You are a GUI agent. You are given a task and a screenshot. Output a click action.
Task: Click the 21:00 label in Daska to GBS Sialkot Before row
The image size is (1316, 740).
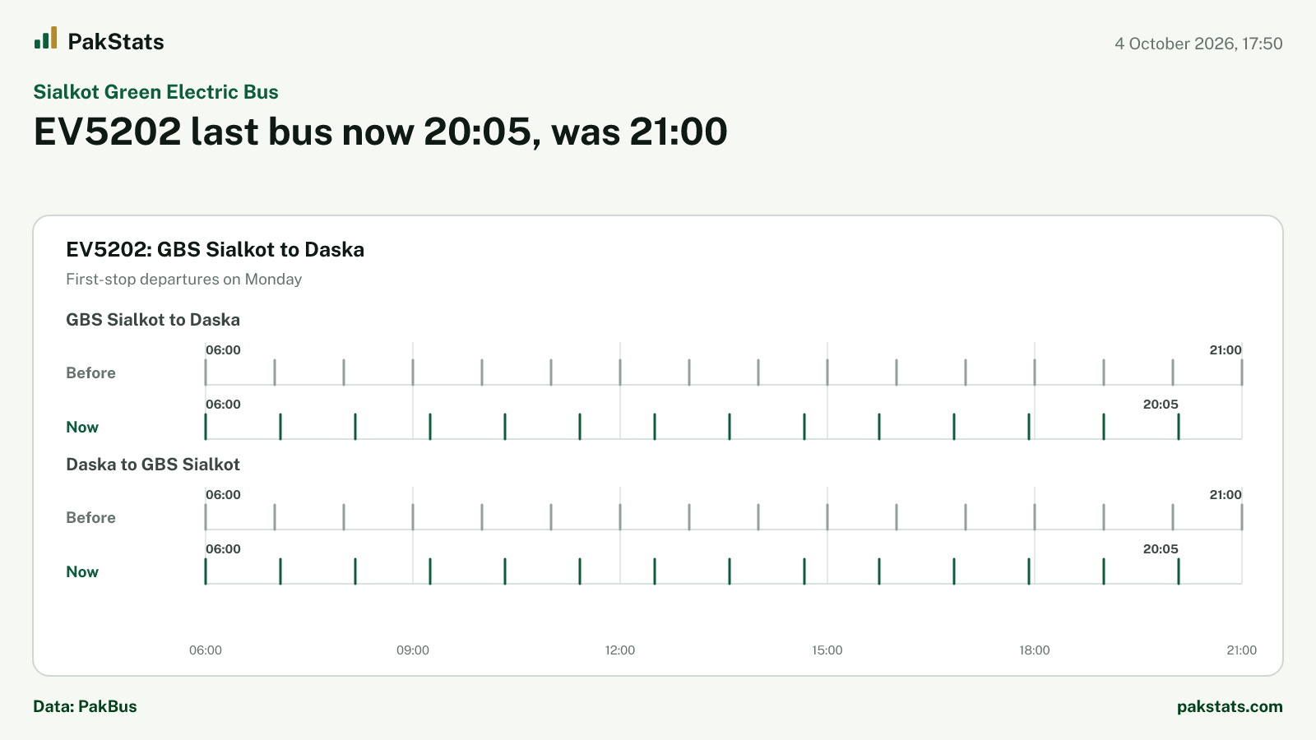point(1226,495)
